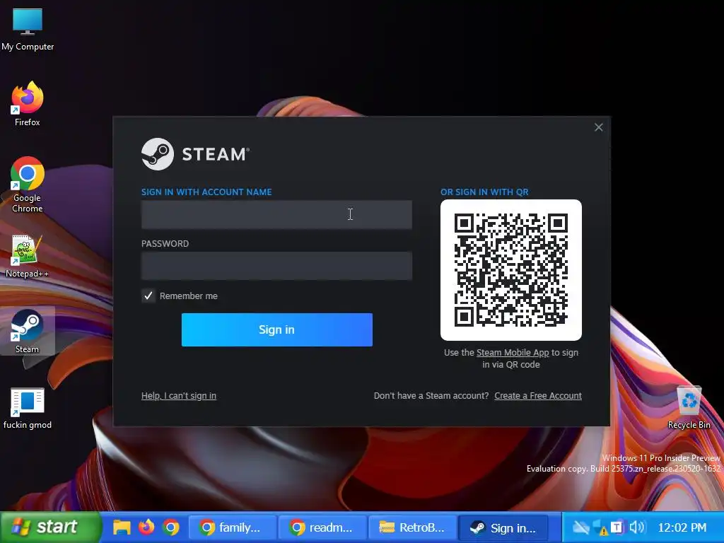The width and height of the screenshot is (724, 543).
Task: Toggle the Remember me checkbox
Action: (148, 296)
